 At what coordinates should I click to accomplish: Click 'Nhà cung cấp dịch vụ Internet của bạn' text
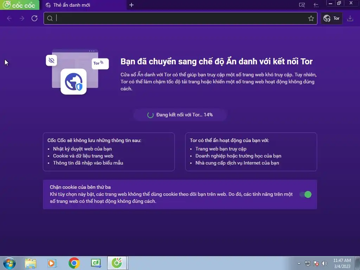pyautogui.click(x=237, y=163)
